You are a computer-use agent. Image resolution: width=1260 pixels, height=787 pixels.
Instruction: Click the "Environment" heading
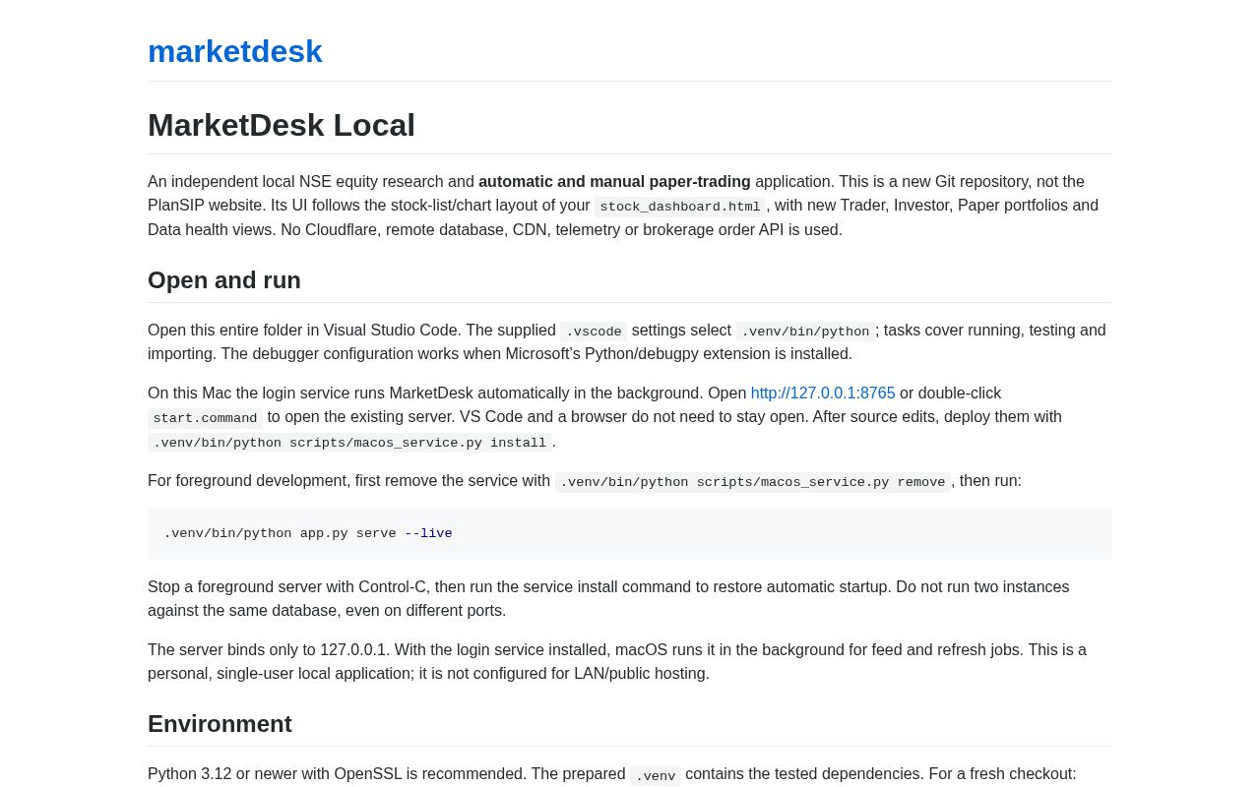tap(220, 724)
